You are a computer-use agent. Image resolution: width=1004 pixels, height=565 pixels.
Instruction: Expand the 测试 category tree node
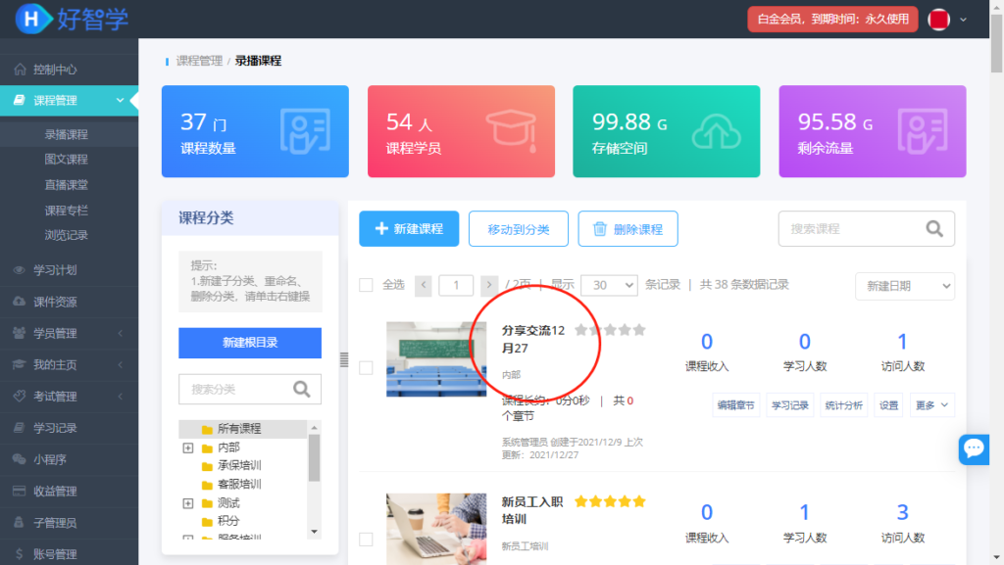[187, 503]
